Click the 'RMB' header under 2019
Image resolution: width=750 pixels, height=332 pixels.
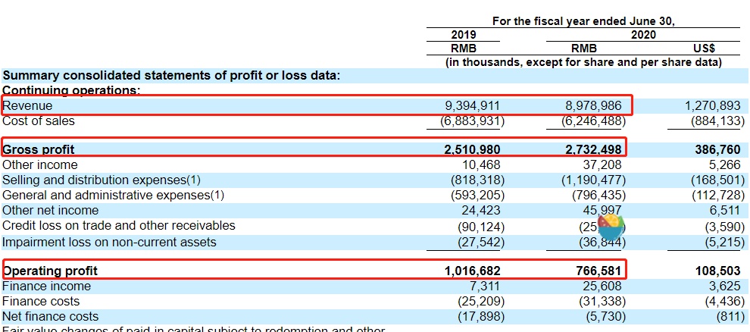(x=464, y=49)
